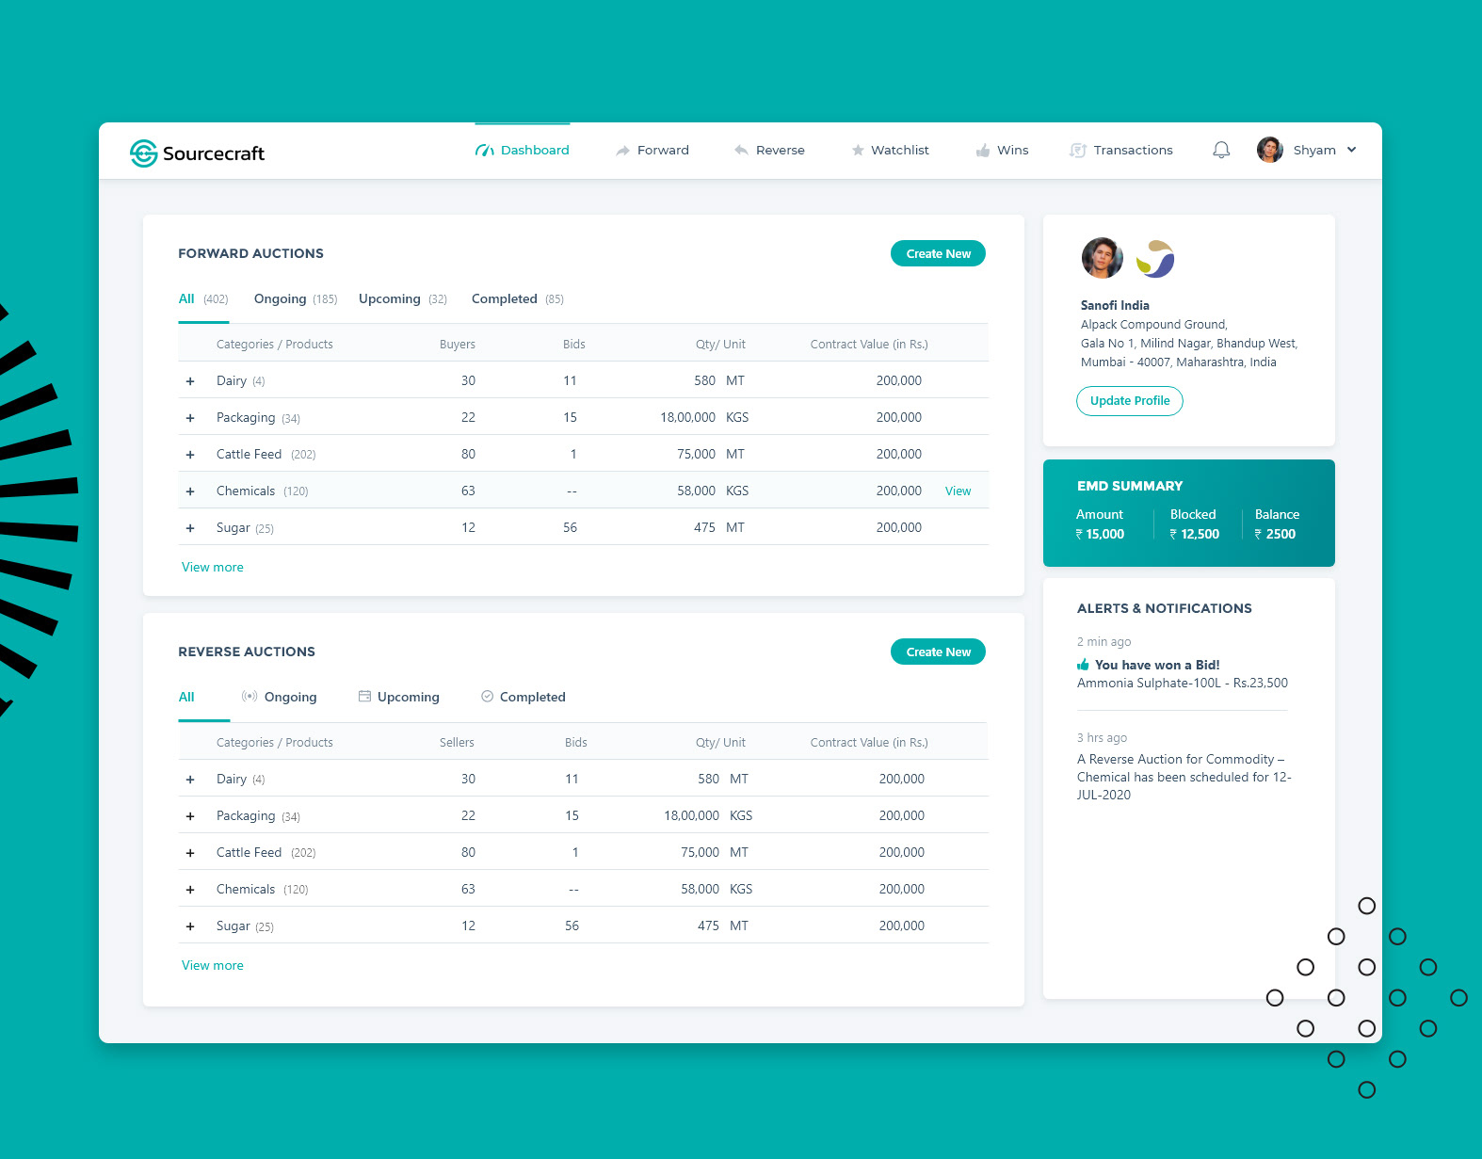Viewport: 1482px width, 1159px height.
Task: Click the Sourcecraft logo icon
Action: [x=143, y=153]
